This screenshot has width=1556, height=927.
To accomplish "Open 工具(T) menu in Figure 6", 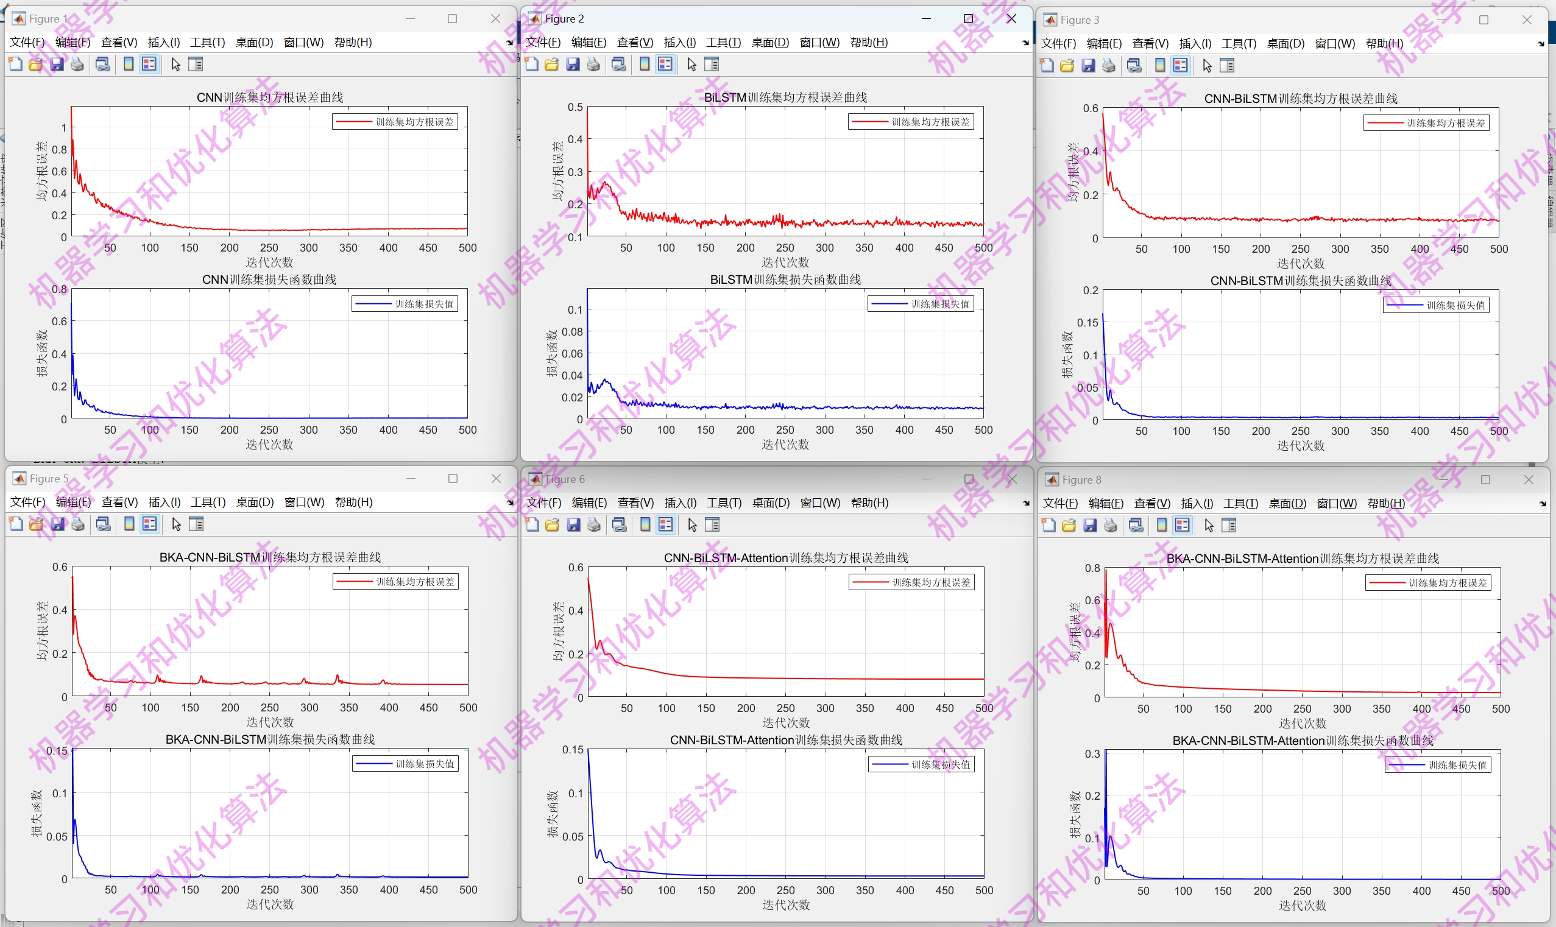I will point(723,503).
